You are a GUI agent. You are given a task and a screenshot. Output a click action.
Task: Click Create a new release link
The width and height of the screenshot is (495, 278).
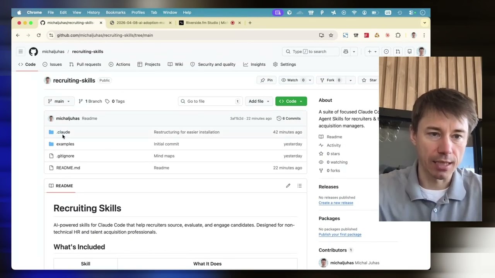tap(336, 203)
